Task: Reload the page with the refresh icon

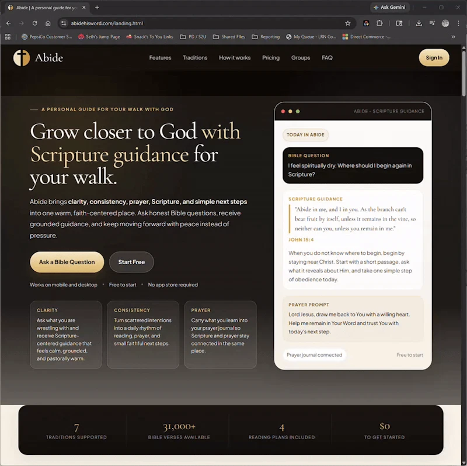Action: click(35, 23)
